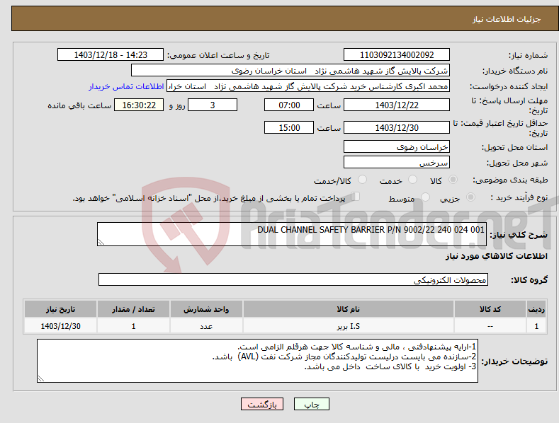This screenshot has width=559, height=423.
Task: Toggle the Islamic treasury payment checkbox
Action: pyautogui.click(x=356, y=197)
